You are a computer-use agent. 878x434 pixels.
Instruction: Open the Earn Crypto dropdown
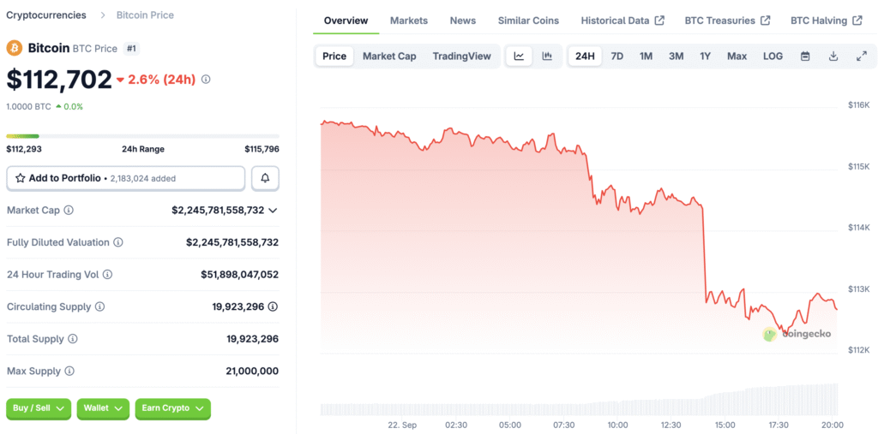coord(172,408)
